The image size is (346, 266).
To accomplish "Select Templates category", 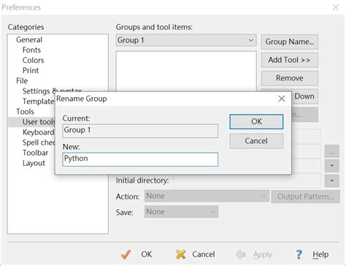I will coord(38,101).
